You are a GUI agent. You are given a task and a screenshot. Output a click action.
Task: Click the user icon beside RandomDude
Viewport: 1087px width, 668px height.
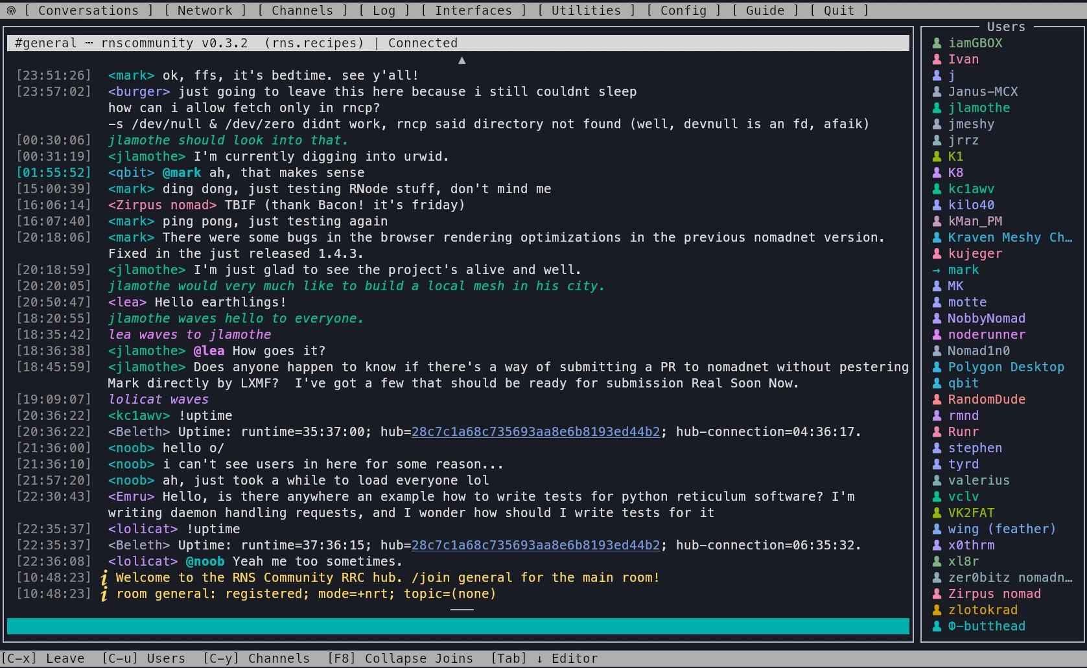(937, 399)
